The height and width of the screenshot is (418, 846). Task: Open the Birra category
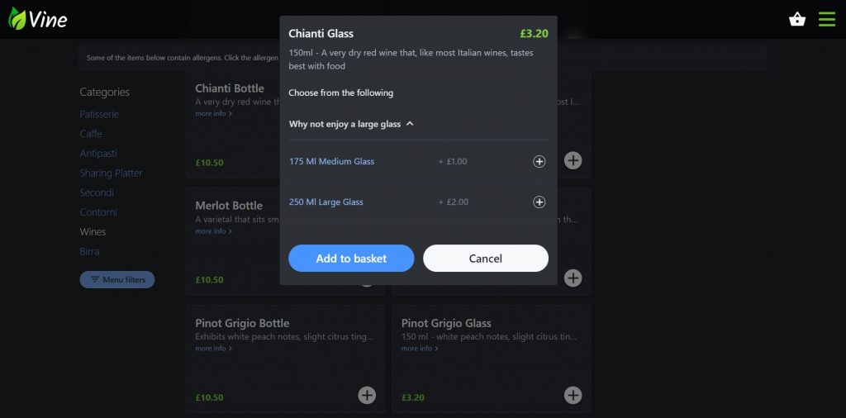pyautogui.click(x=89, y=252)
